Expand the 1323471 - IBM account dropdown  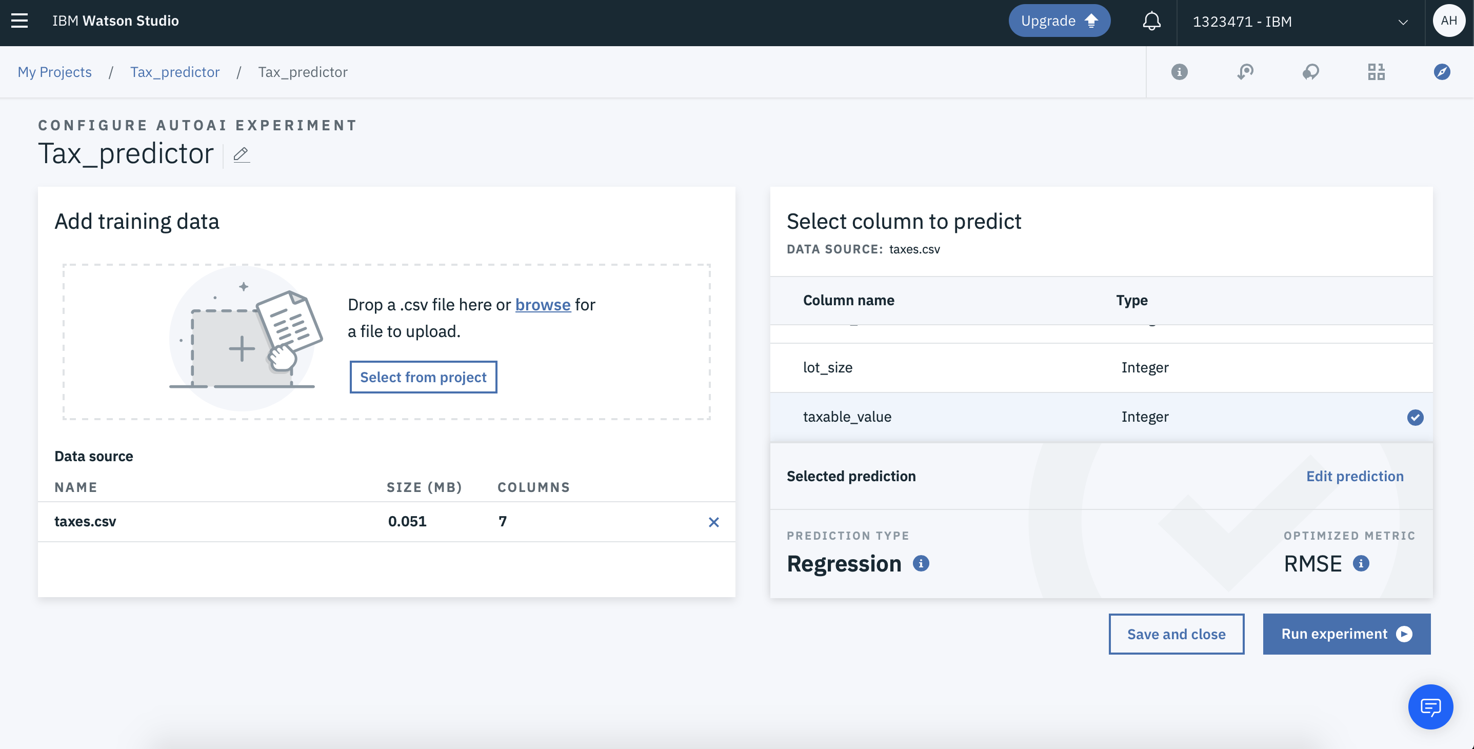[1300, 22]
